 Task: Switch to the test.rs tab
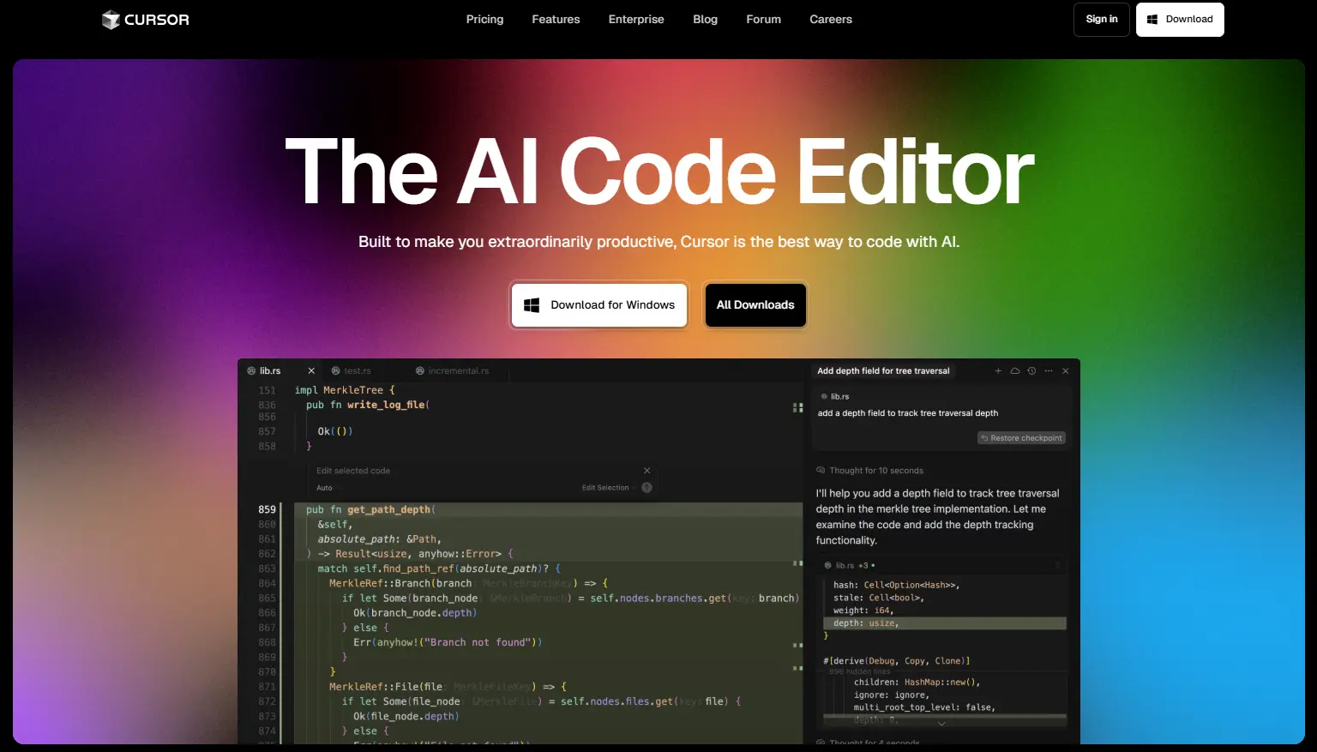(352, 370)
